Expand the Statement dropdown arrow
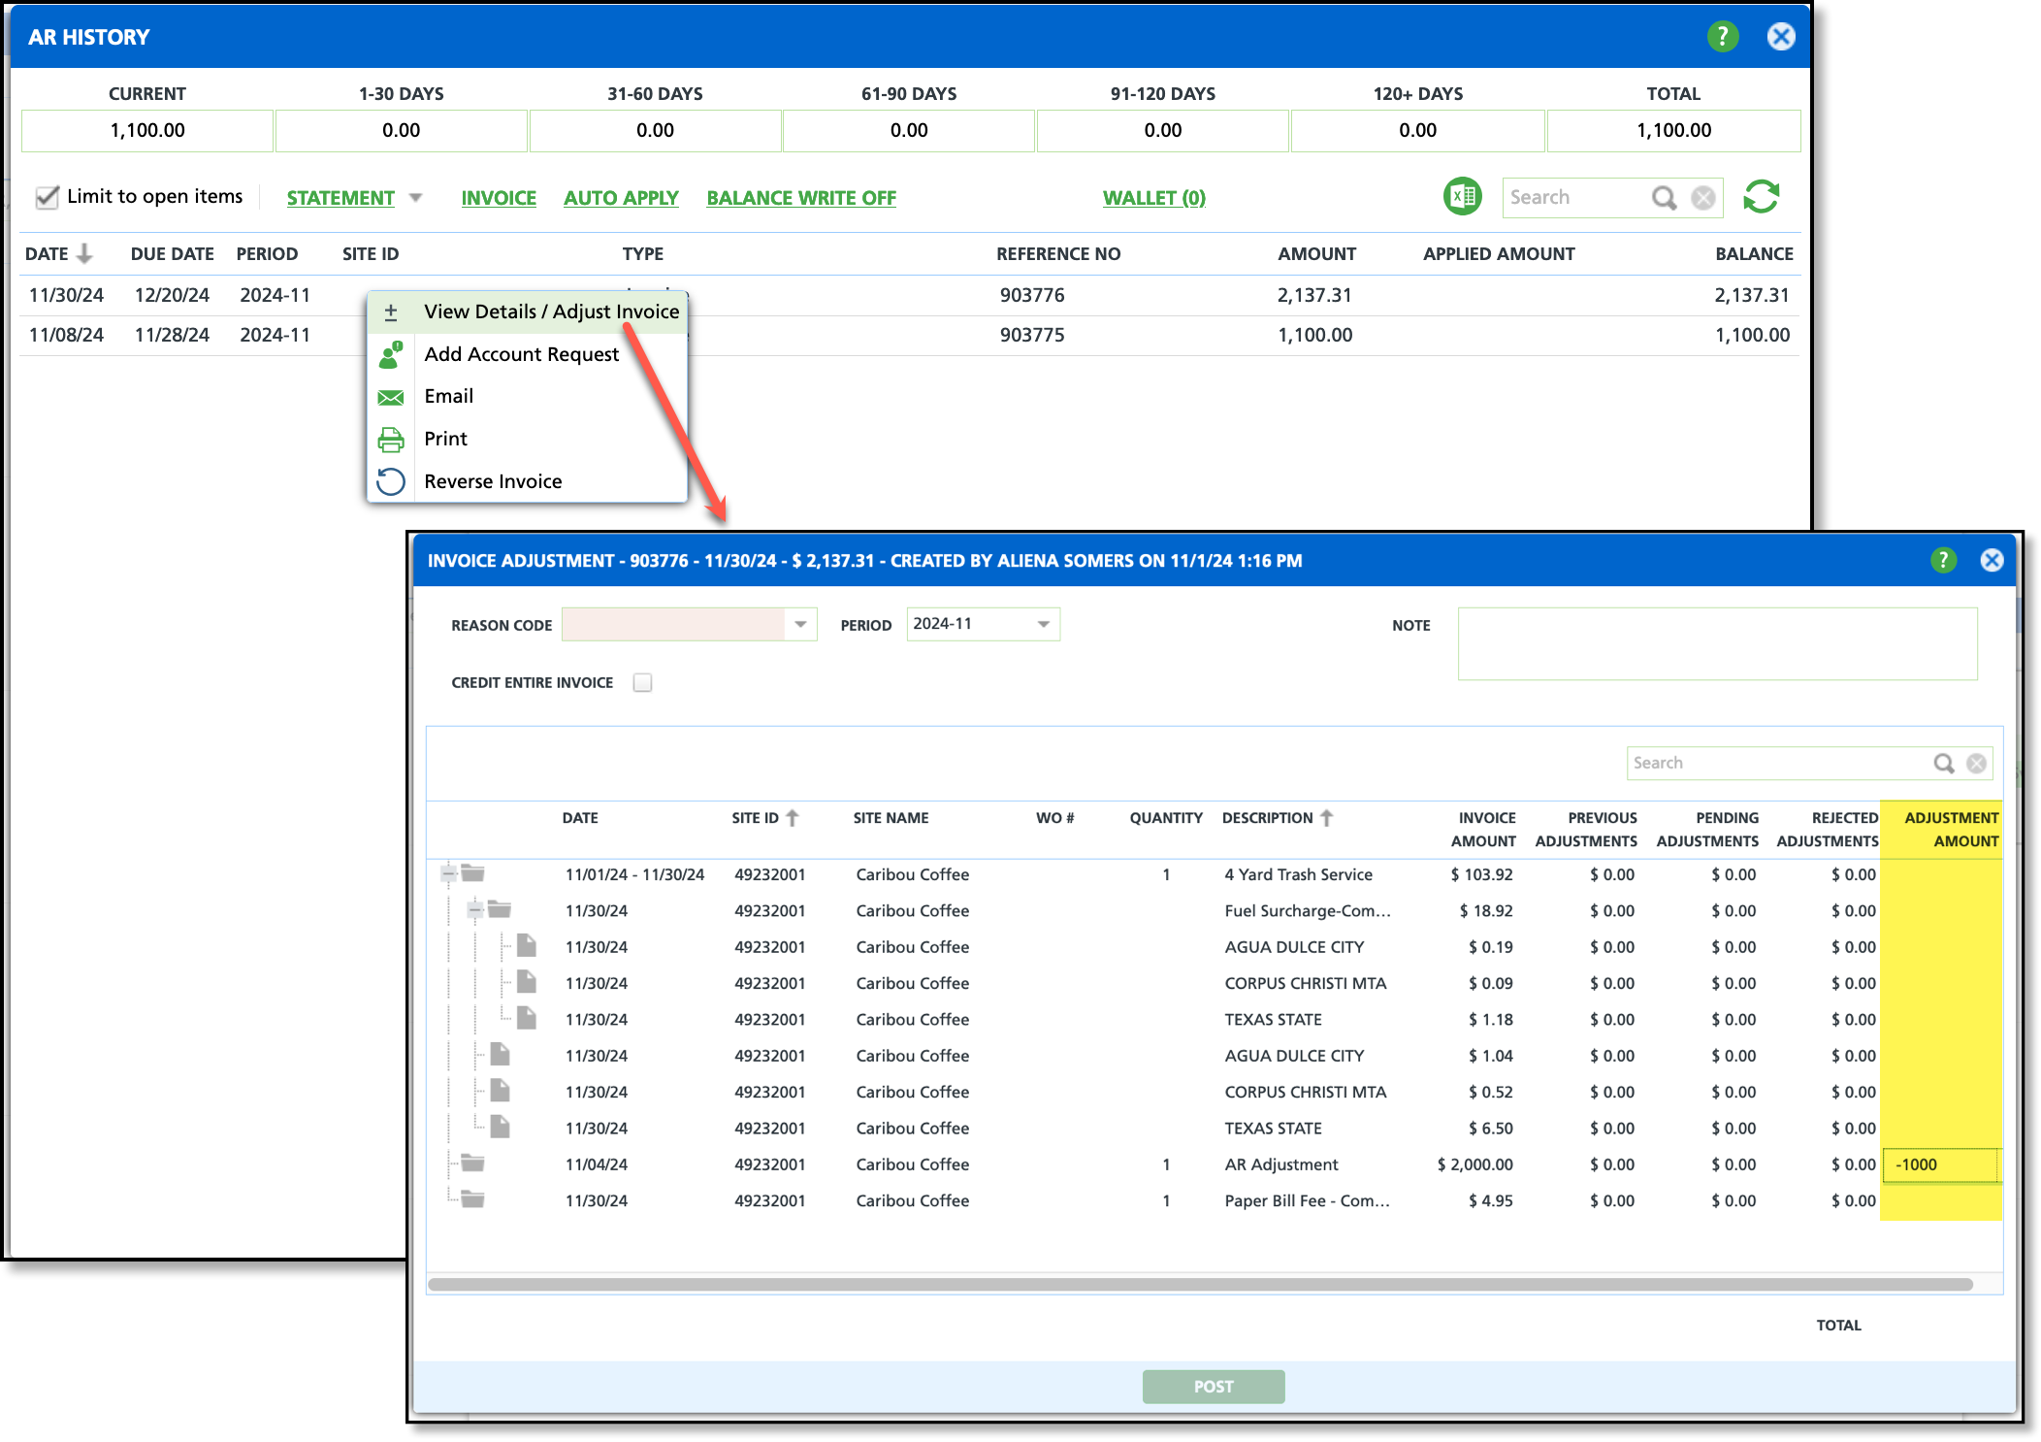The image size is (2041, 1442). (416, 198)
